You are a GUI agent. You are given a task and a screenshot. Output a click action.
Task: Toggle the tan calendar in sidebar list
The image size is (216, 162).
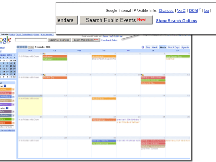coord(6,101)
